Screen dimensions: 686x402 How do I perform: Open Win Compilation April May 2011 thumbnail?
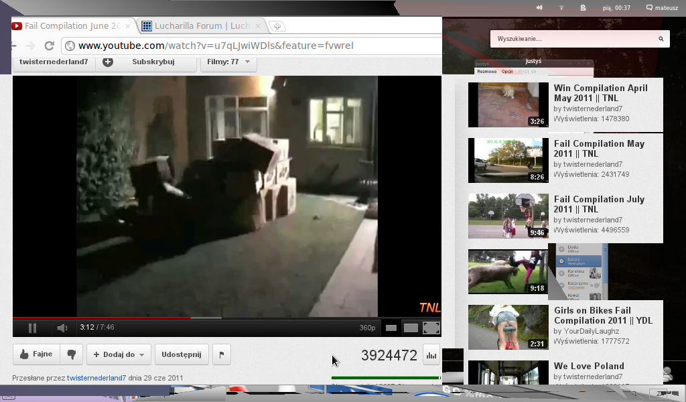pos(508,105)
